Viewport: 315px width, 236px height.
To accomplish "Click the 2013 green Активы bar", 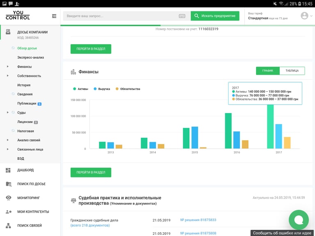I will (102, 145).
